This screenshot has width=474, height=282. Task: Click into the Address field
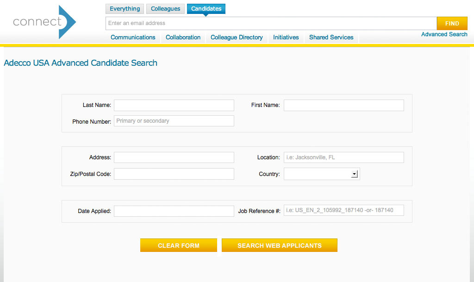tap(174, 157)
